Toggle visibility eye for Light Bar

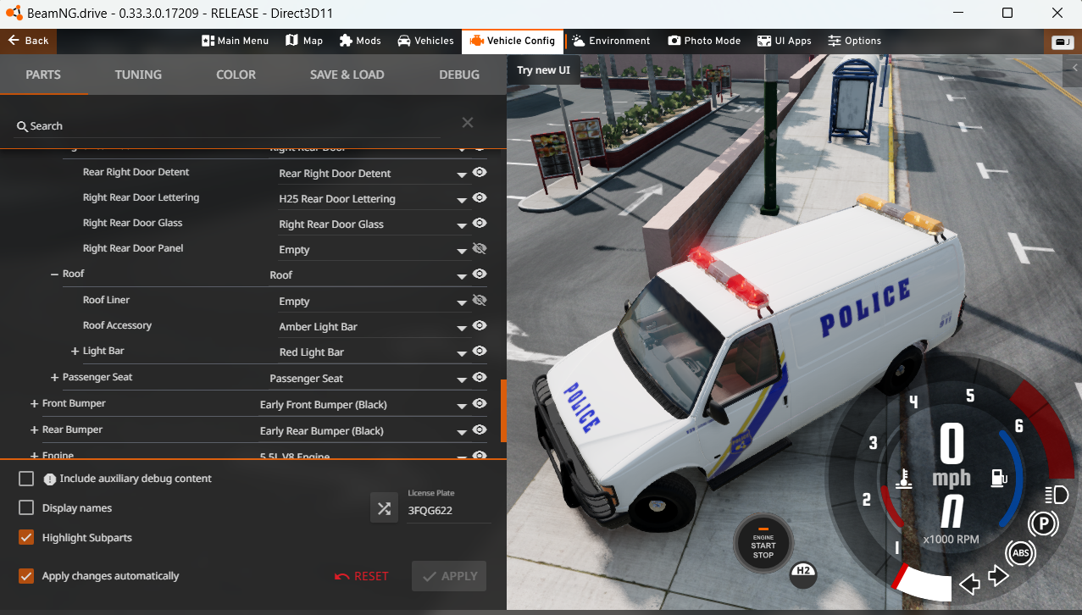tap(480, 351)
